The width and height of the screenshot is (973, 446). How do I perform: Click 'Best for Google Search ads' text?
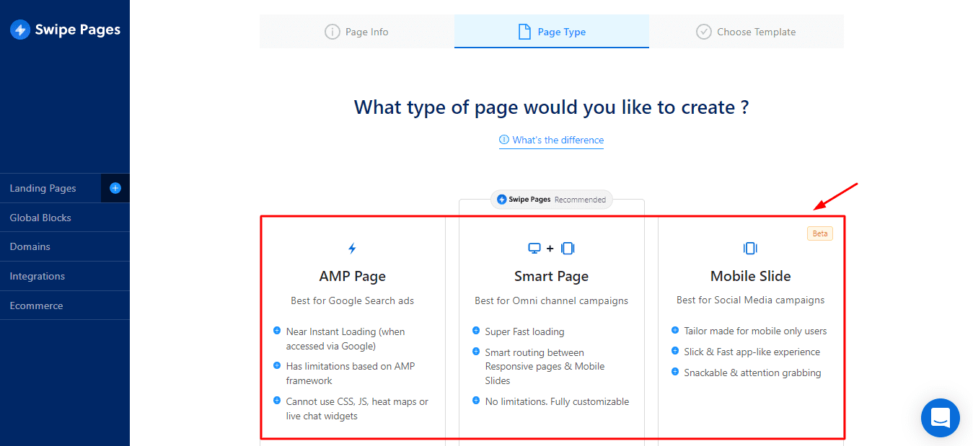click(352, 300)
